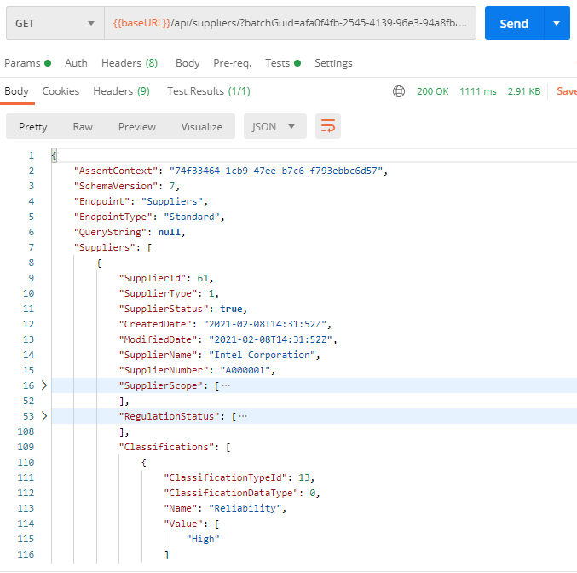Select the Preview view mode
Viewport: 577px width, 573px height.
[137, 127]
